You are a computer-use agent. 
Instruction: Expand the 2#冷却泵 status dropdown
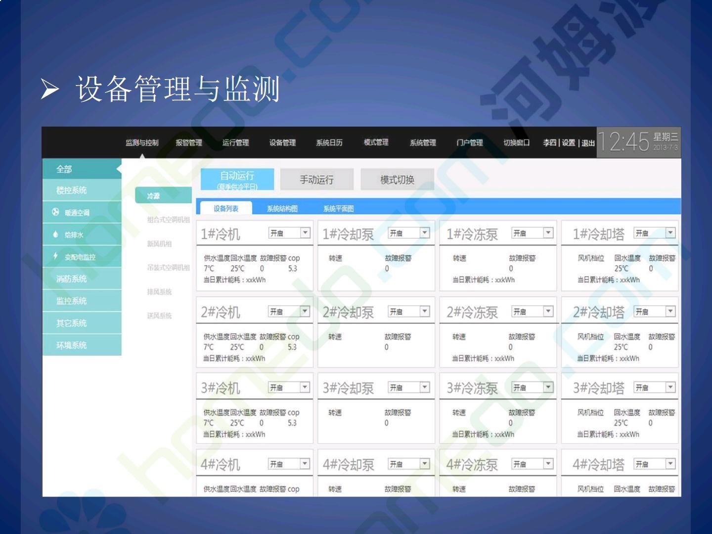click(424, 311)
